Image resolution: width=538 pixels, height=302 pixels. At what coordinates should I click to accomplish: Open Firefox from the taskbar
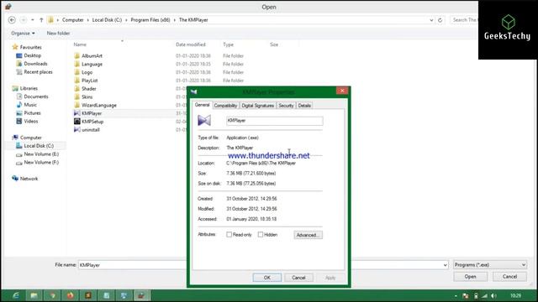tap(70, 295)
